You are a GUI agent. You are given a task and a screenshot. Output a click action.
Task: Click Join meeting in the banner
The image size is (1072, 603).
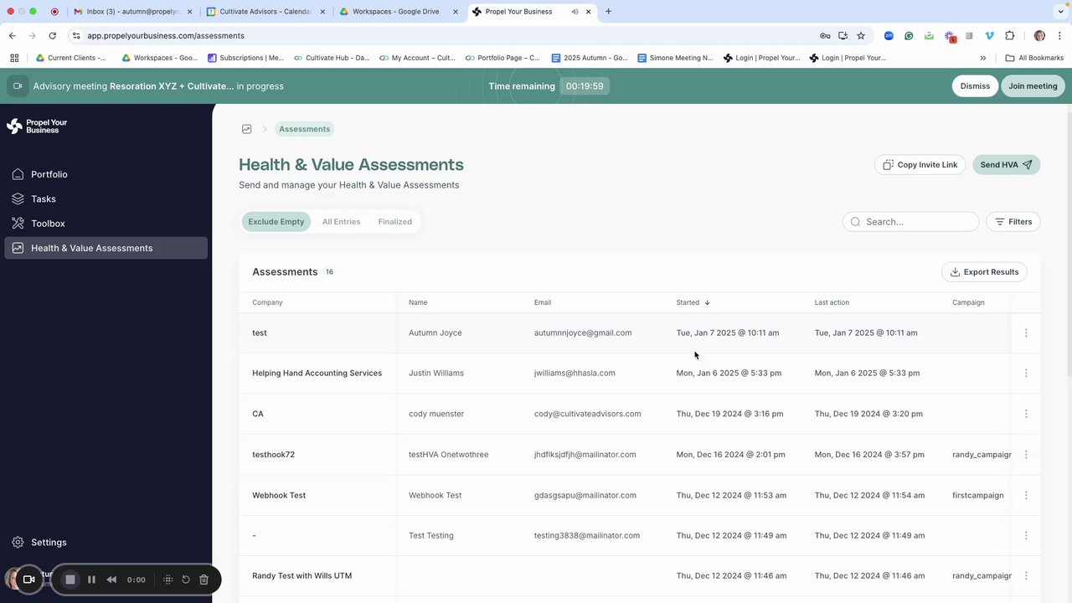tap(1033, 86)
